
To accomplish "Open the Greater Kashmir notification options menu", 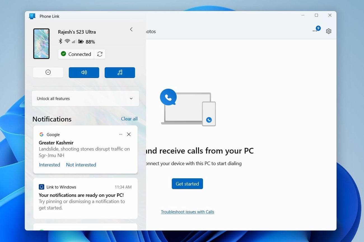I will [x=121, y=134].
